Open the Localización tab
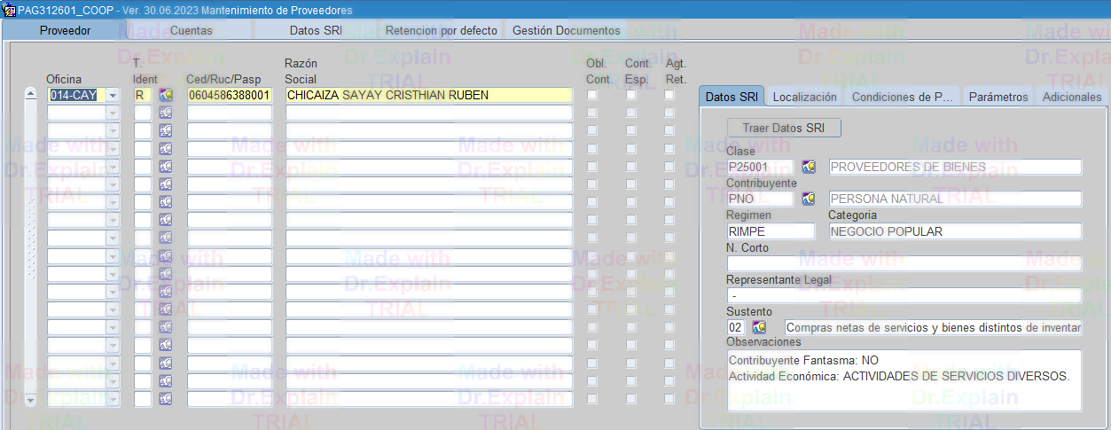Viewport: 1111px width, 430px height. click(804, 97)
